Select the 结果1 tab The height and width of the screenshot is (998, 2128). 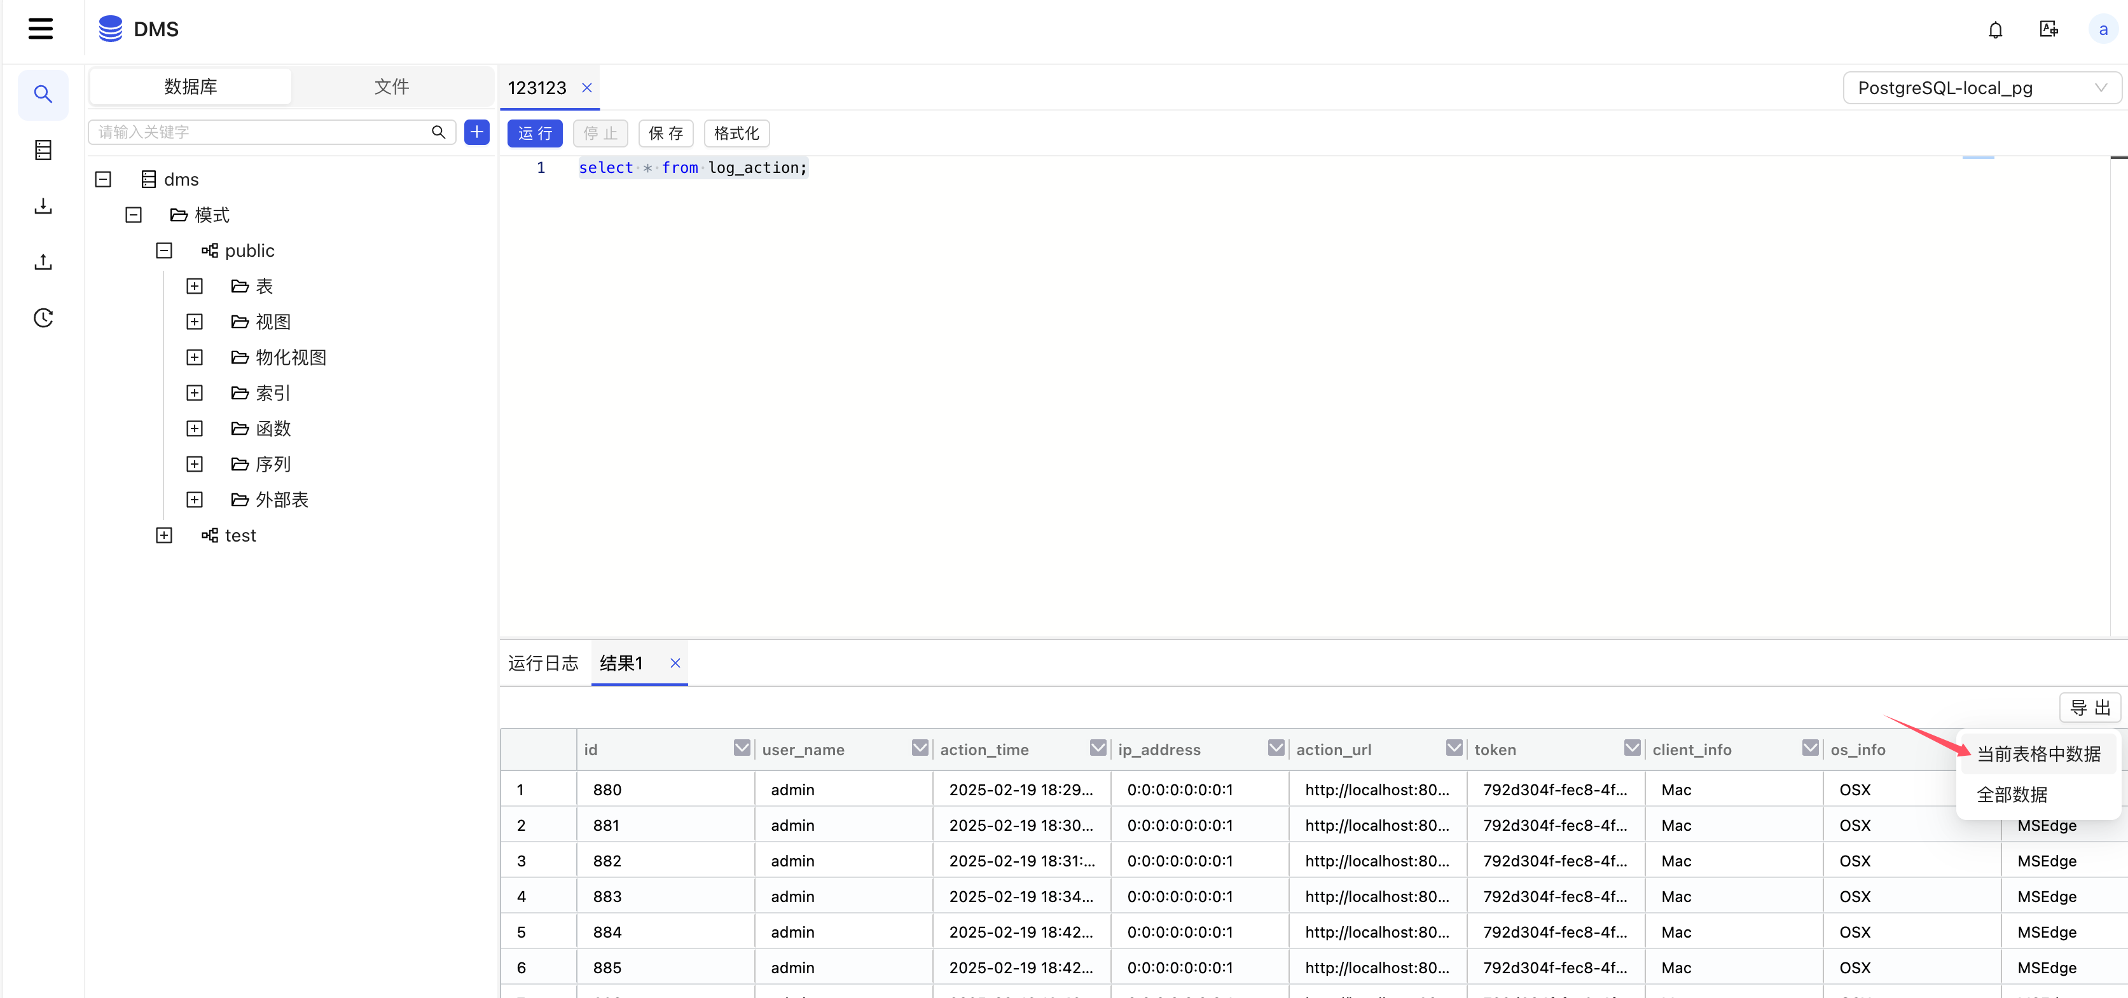point(621,663)
